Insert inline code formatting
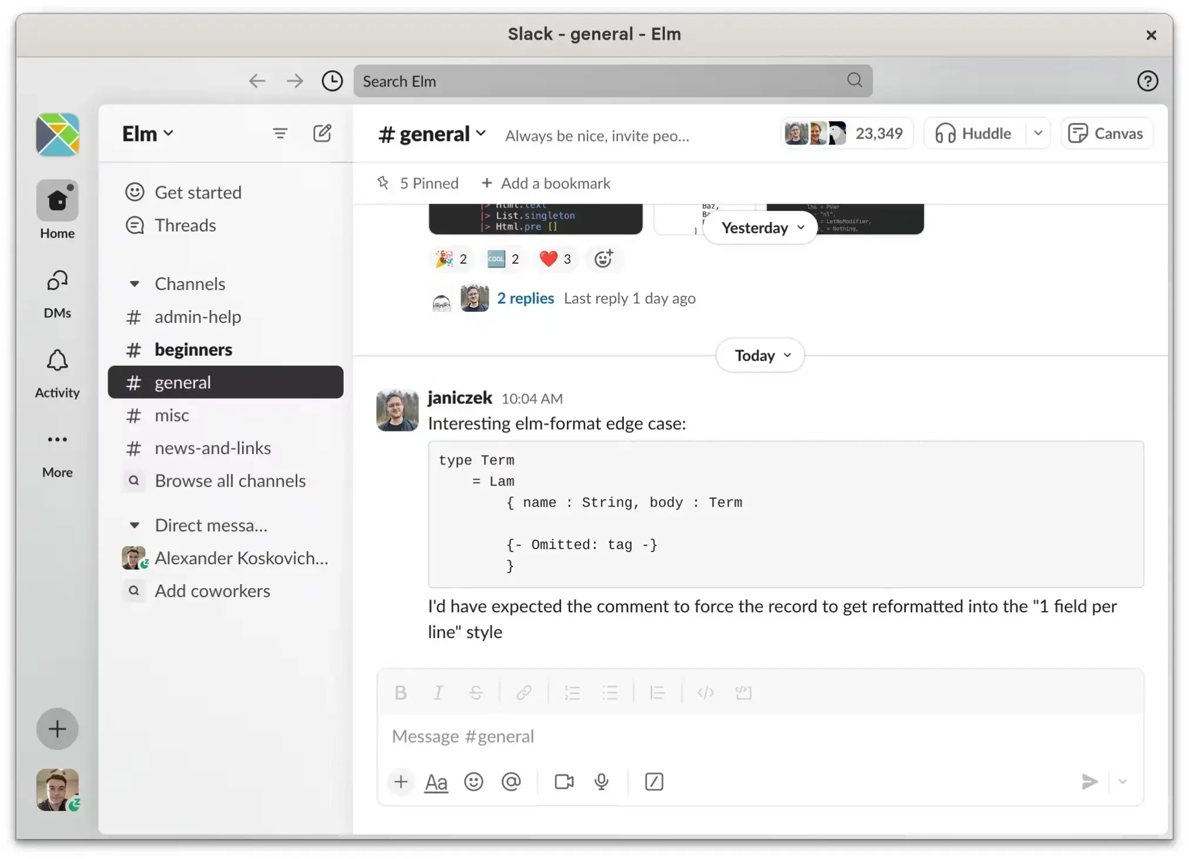Viewport: 1189px width, 859px height. (706, 693)
